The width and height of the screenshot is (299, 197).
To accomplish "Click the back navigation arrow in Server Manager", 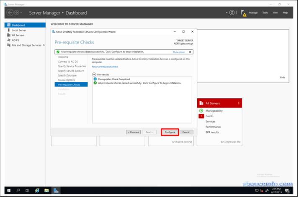I will coord(10,13).
